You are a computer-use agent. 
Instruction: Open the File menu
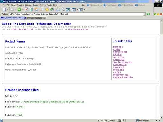pyautogui.click(x=4, y=5)
